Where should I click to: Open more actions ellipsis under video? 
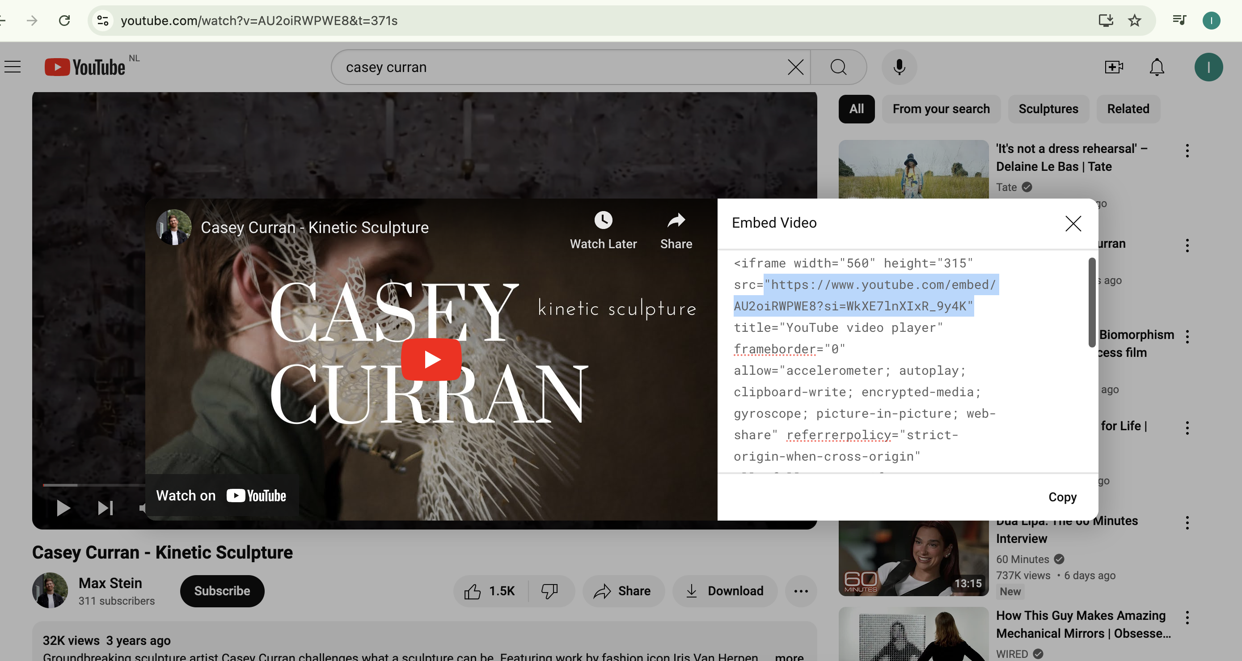(801, 591)
